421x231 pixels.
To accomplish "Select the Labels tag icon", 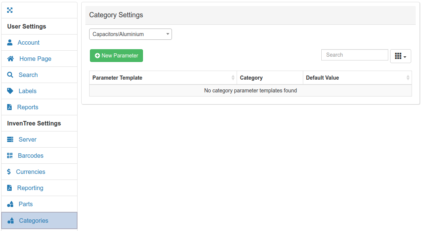I will click(x=9, y=91).
